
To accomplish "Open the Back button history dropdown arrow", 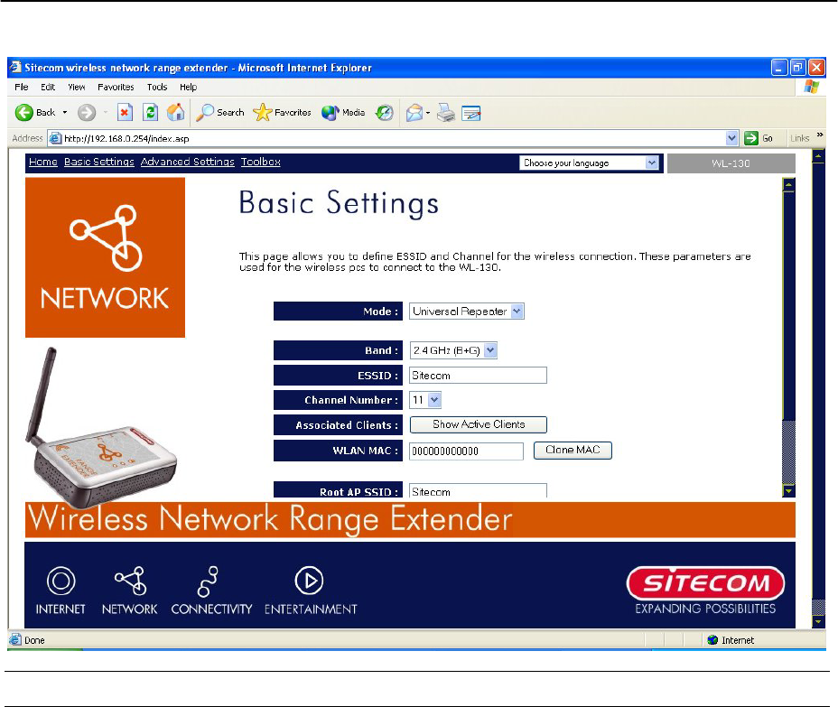I will (x=65, y=113).
